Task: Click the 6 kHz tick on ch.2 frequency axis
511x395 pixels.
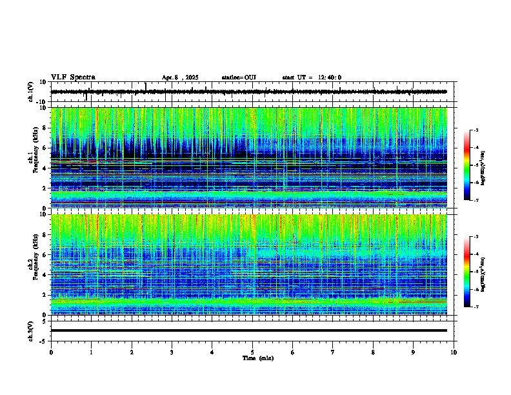Action: point(45,254)
